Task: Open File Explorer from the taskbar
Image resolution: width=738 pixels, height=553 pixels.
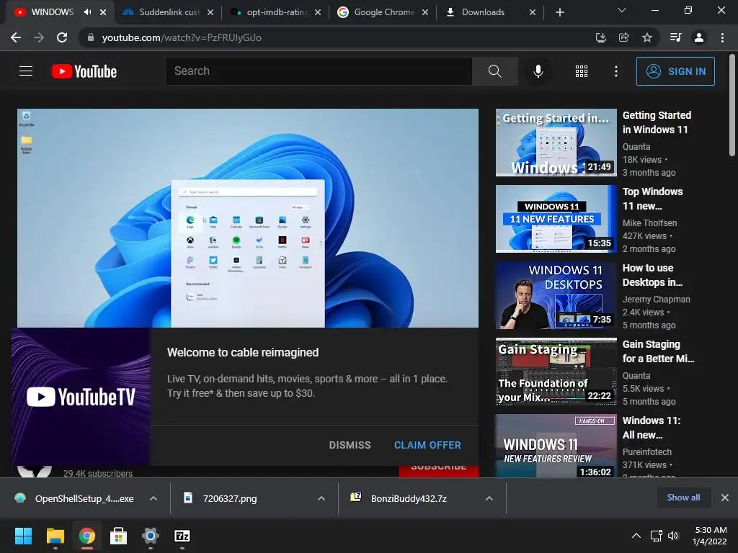Action: [x=55, y=536]
